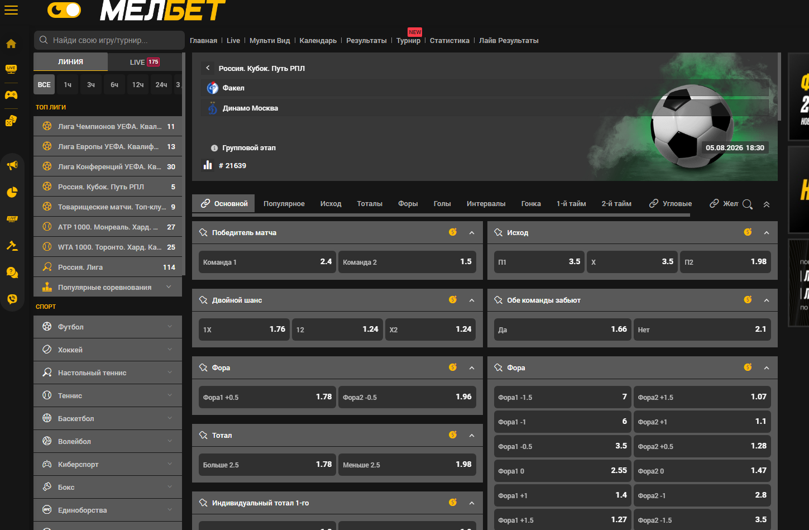The image size is (809, 530).
Task: Switch to the ЛИНИЯ tab
Action: [x=70, y=62]
